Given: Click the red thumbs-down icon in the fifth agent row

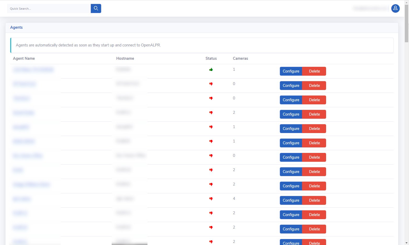Looking at the screenshot, I should point(211,127).
